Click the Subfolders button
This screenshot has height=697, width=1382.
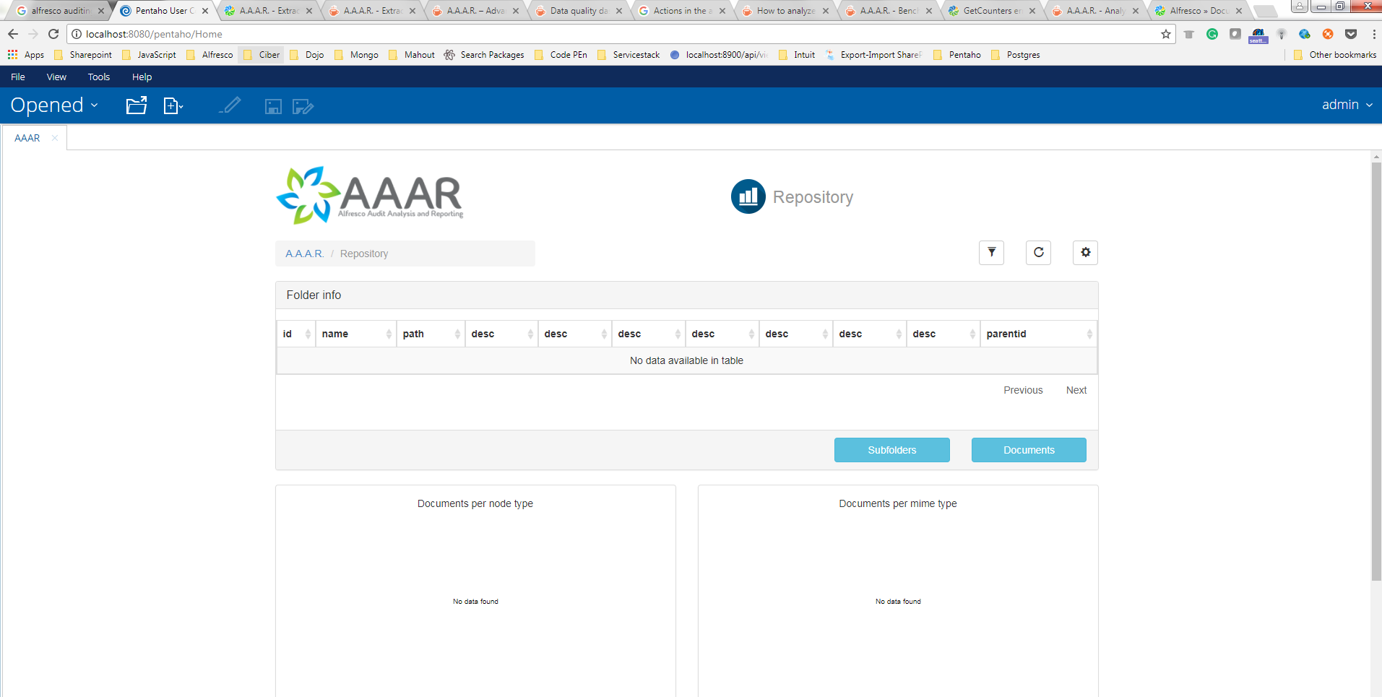[x=891, y=450]
